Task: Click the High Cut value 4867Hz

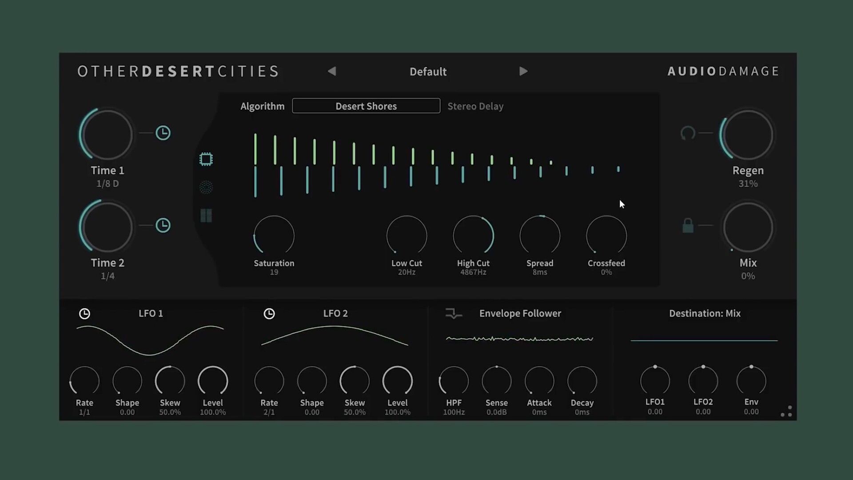Action: (474, 272)
